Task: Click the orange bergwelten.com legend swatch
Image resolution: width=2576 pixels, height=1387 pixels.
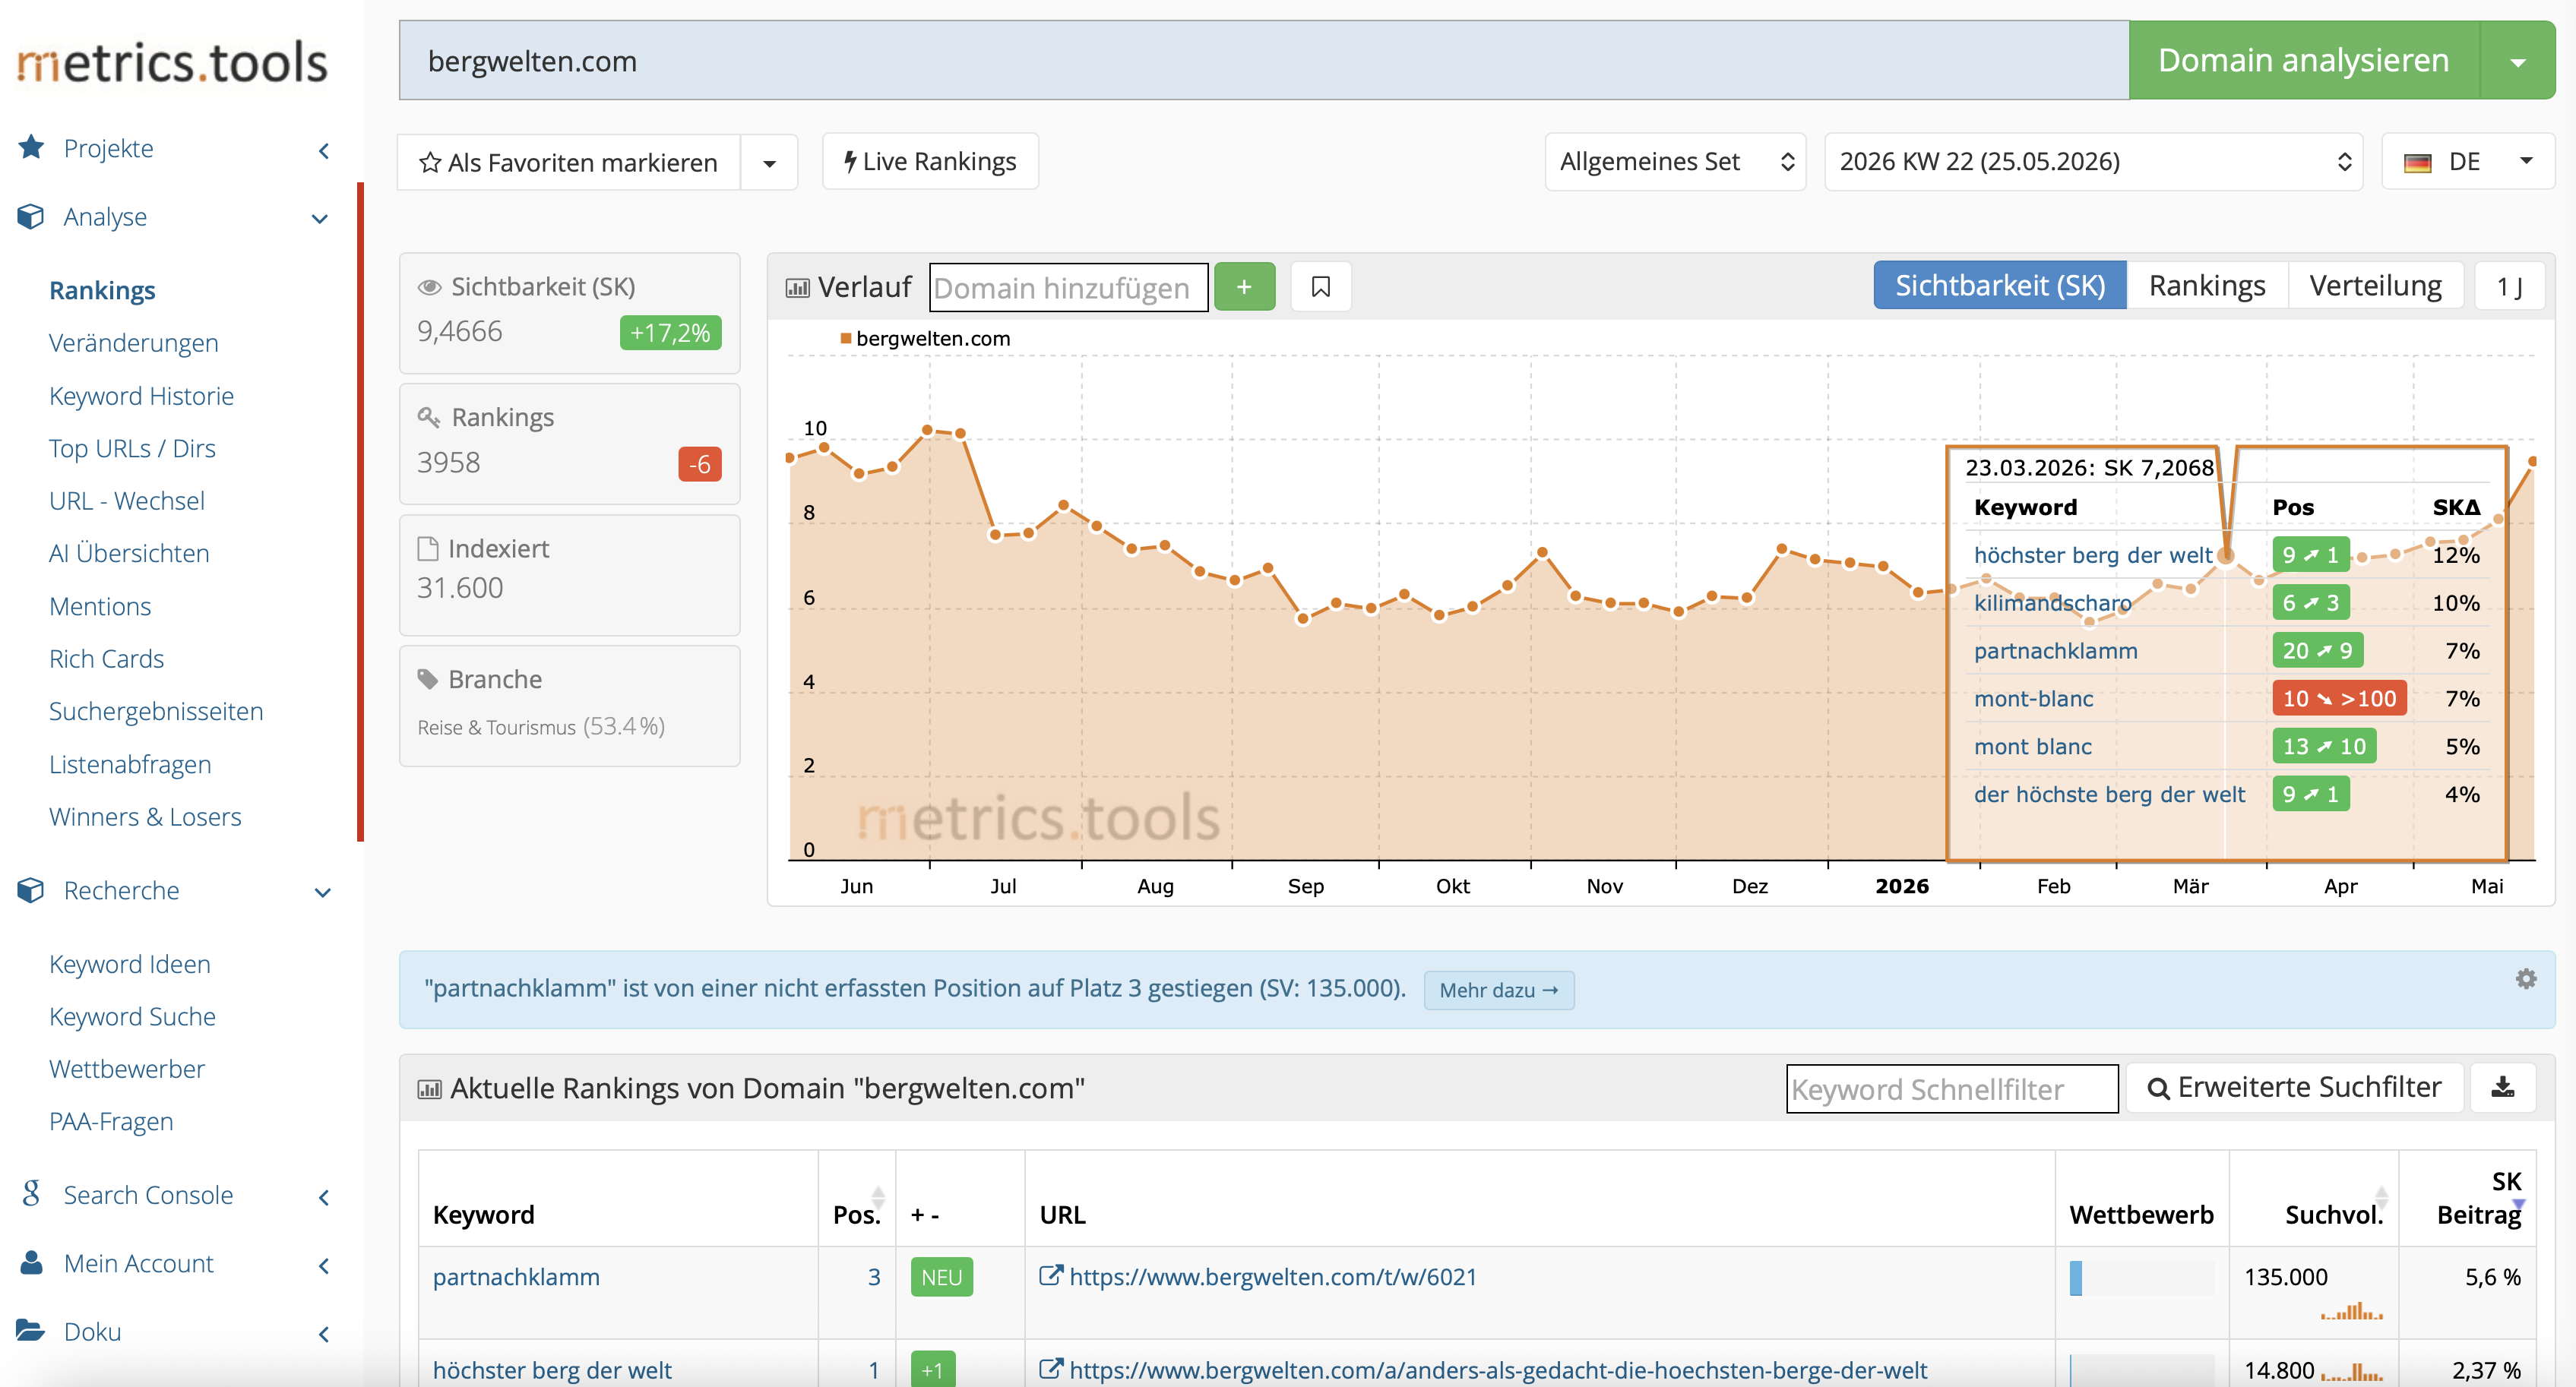Action: (x=846, y=339)
